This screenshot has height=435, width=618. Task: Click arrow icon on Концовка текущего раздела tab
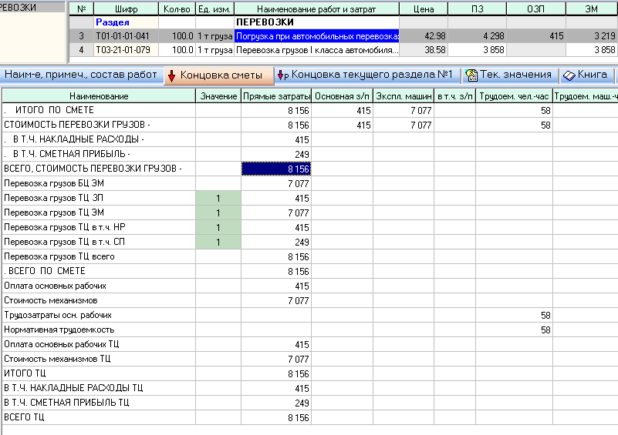283,75
